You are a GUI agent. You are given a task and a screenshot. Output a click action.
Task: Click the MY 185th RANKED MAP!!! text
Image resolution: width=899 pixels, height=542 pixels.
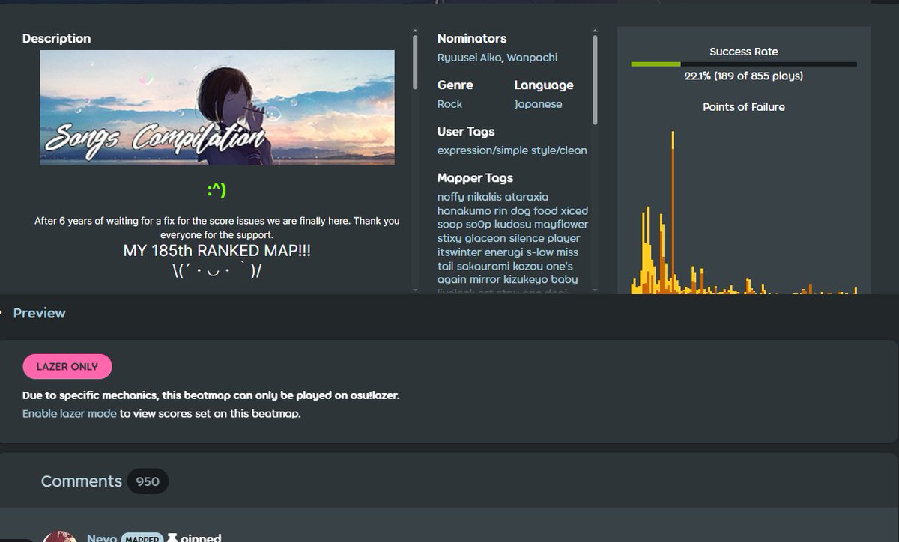click(217, 252)
